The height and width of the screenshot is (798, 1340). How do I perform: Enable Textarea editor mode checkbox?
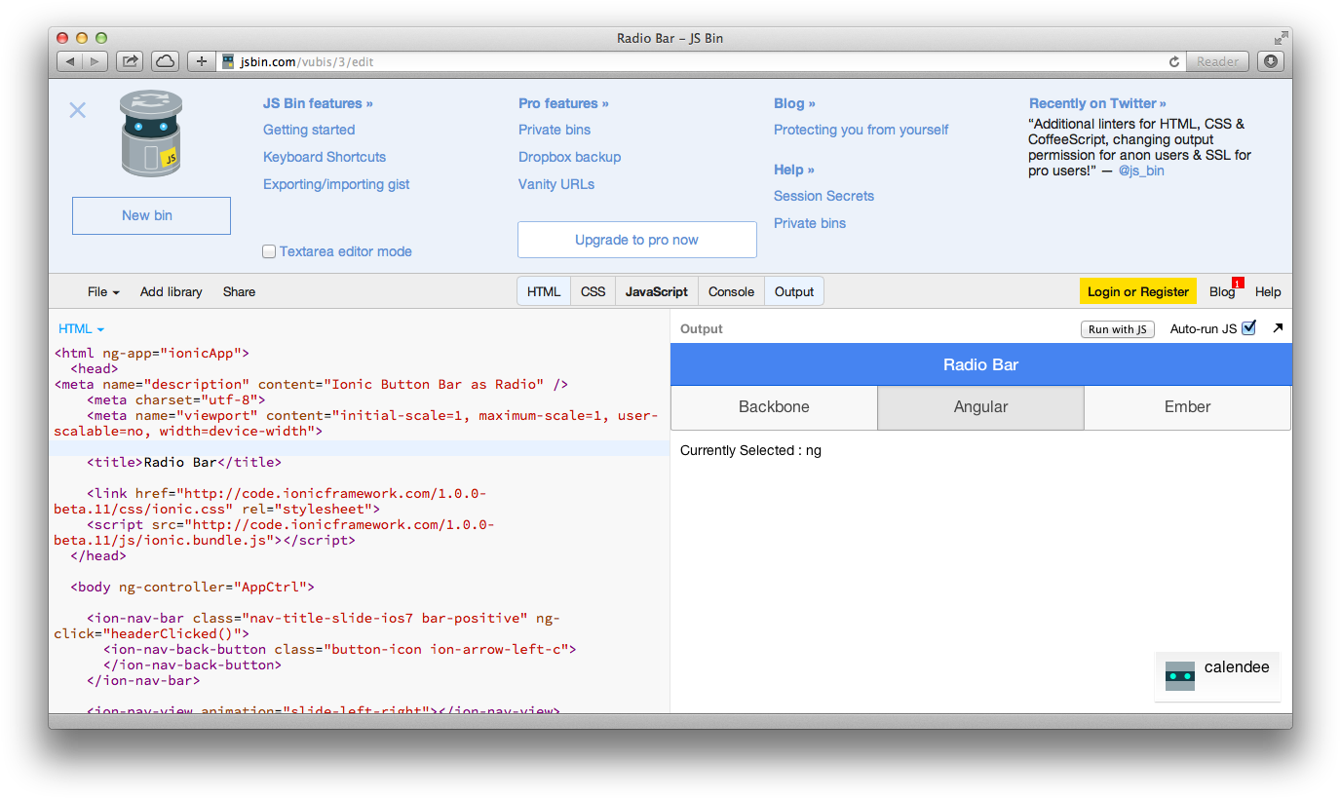(269, 251)
